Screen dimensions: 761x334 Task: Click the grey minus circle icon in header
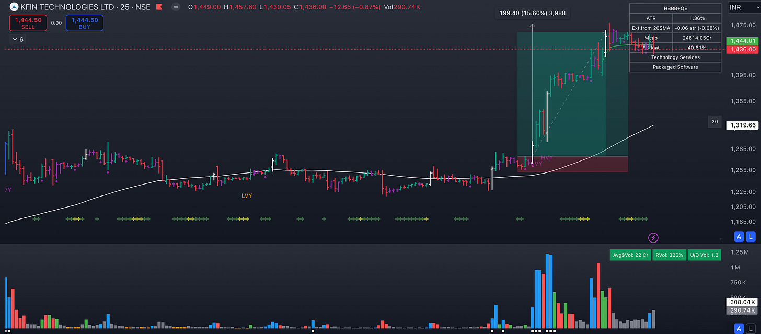click(x=176, y=7)
